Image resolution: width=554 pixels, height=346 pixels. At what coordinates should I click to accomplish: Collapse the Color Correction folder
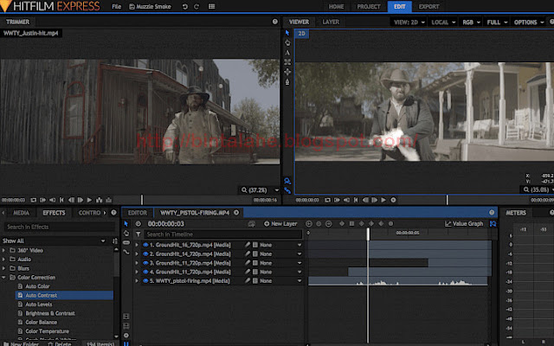coord(3,278)
